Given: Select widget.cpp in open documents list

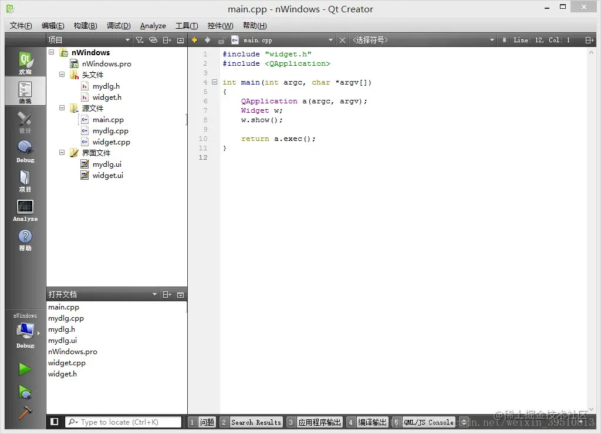Looking at the screenshot, I should [67, 363].
